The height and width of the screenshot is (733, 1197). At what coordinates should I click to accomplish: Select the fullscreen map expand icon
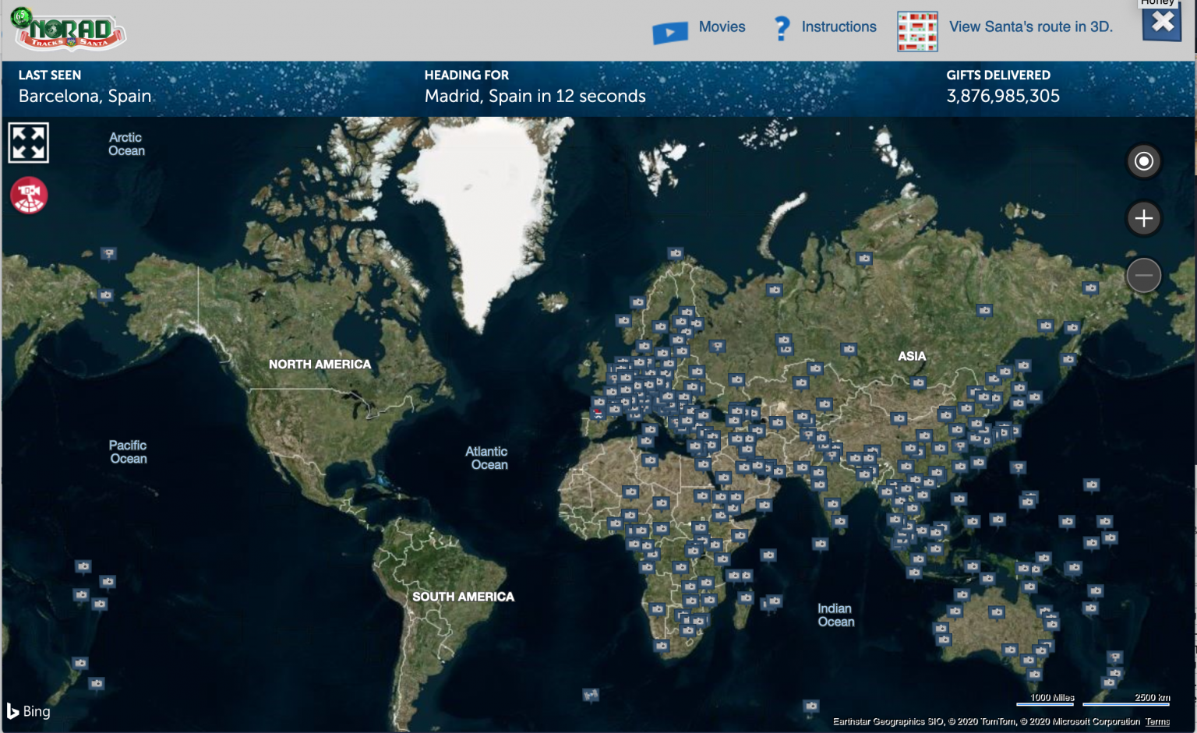[28, 143]
